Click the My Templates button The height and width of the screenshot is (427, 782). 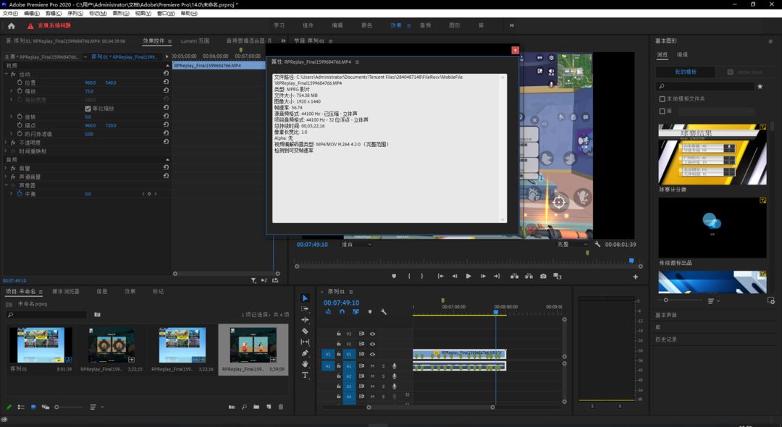pos(685,72)
